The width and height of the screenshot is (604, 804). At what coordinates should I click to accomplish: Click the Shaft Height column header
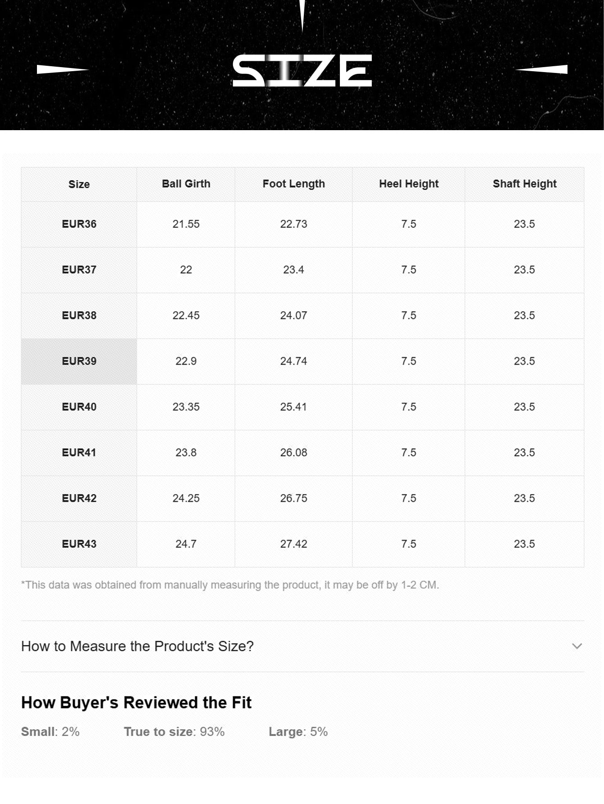524,184
